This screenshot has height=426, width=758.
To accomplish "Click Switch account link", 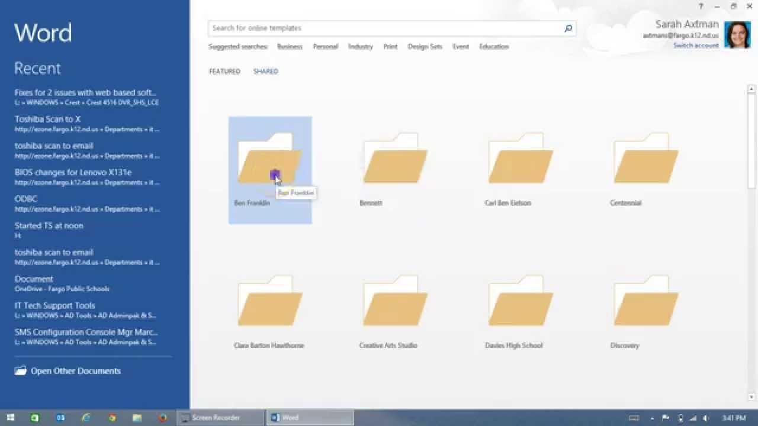I will 696,46.
